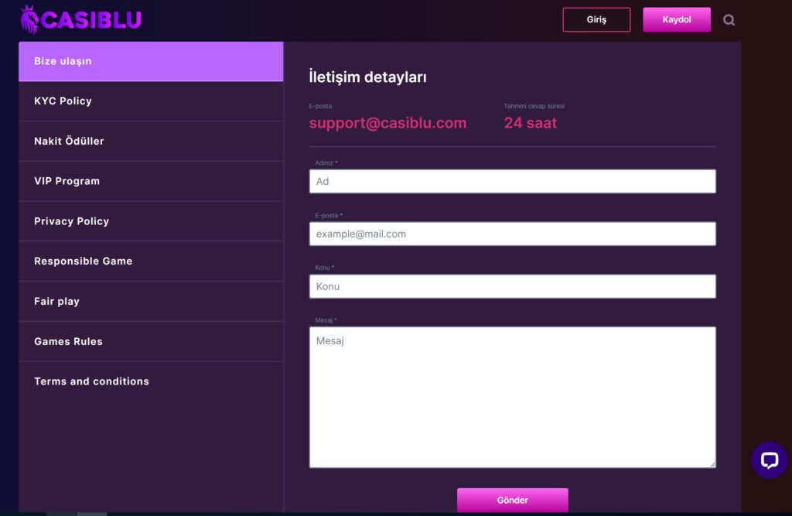Open the KYC Policy page

151,101
